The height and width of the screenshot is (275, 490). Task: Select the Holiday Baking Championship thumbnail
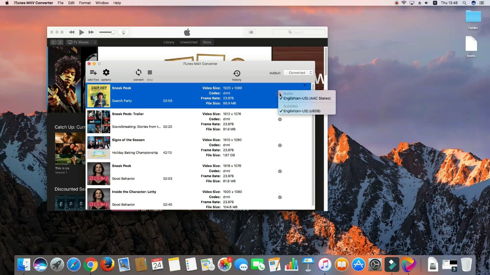(x=99, y=148)
